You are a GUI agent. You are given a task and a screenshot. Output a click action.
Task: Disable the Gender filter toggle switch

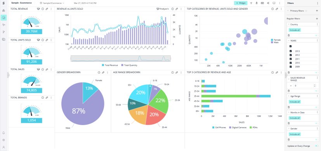317,140
